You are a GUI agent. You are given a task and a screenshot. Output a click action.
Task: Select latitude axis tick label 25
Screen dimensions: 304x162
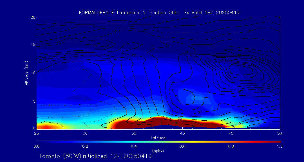pos(36,133)
